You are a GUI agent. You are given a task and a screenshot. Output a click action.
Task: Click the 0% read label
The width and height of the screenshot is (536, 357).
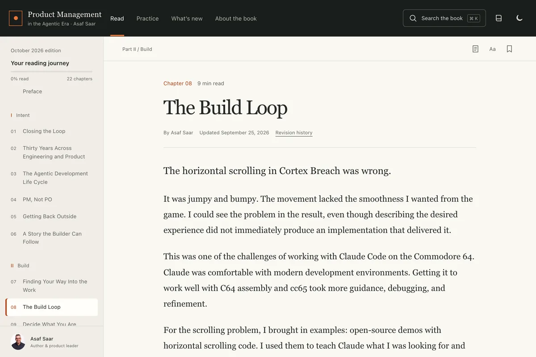[20, 79]
